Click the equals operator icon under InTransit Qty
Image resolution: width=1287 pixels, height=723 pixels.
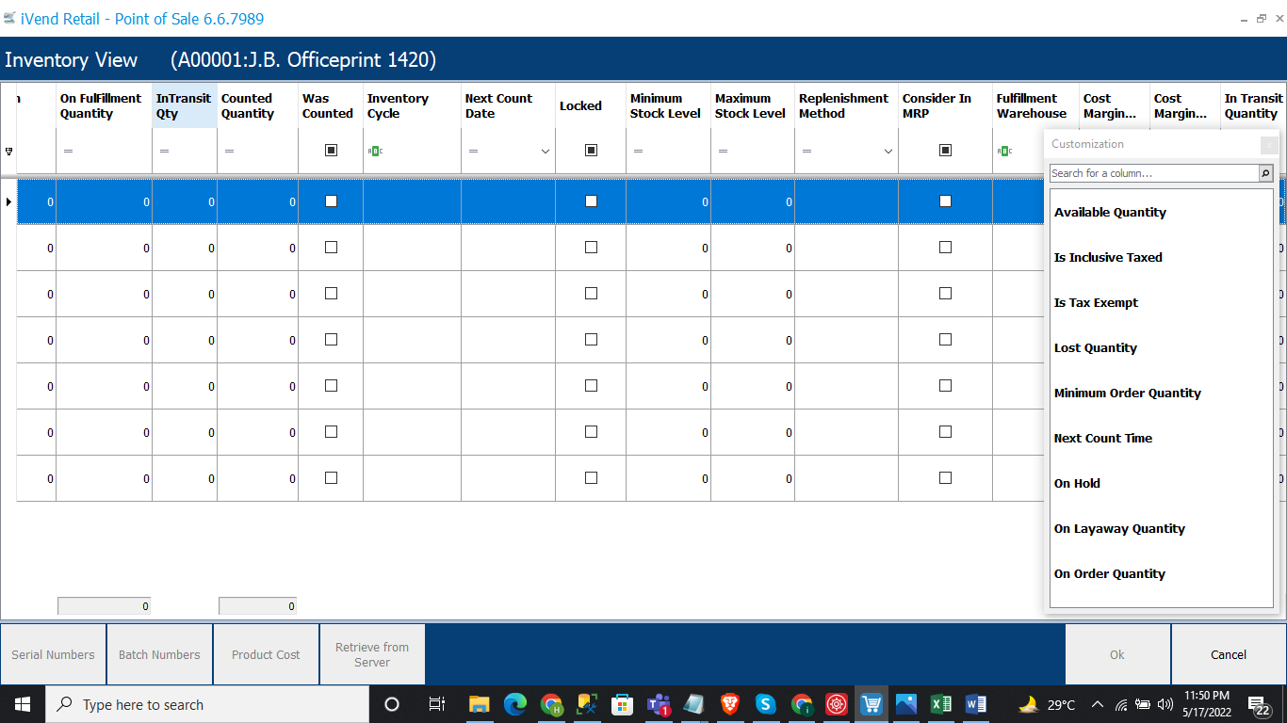[164, 152]
